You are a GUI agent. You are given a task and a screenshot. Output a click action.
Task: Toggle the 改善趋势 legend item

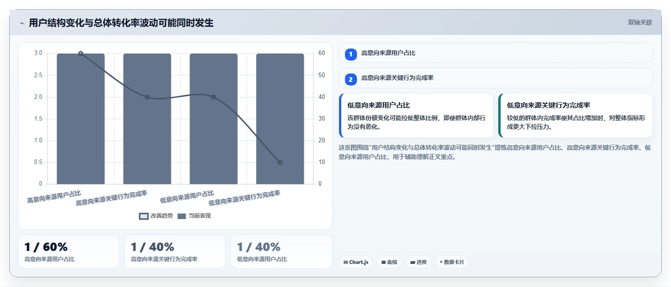click(156, 216)
